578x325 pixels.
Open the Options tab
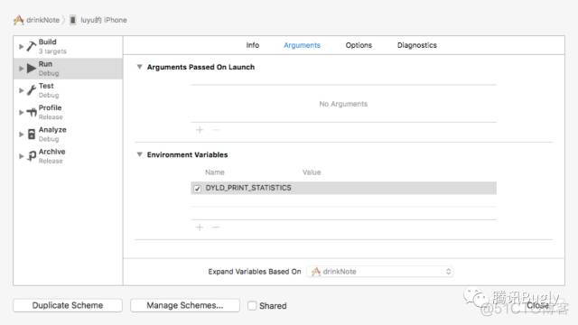(x=359, y=45)
